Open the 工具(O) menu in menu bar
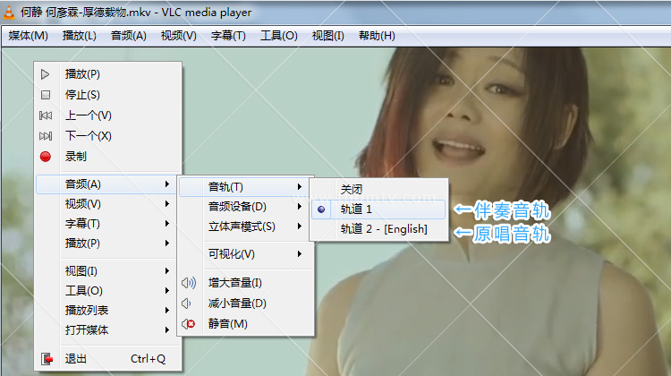Viewport: 671px width, 376px height. pos(279,36)
